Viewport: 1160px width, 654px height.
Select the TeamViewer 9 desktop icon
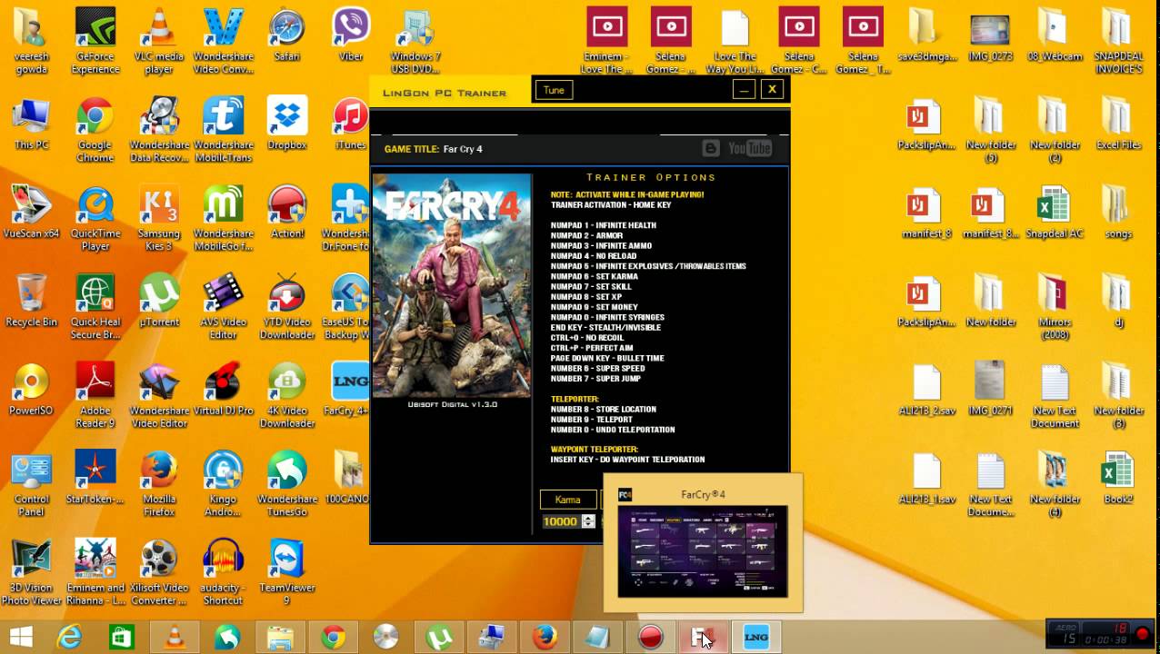(x=286, y=572)
